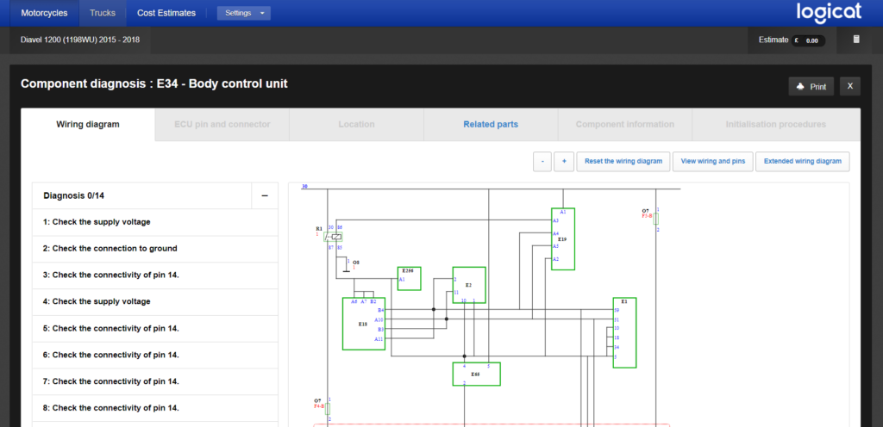
Task: Click the E19 component box in diagram
Action: [x=563, y=238]
